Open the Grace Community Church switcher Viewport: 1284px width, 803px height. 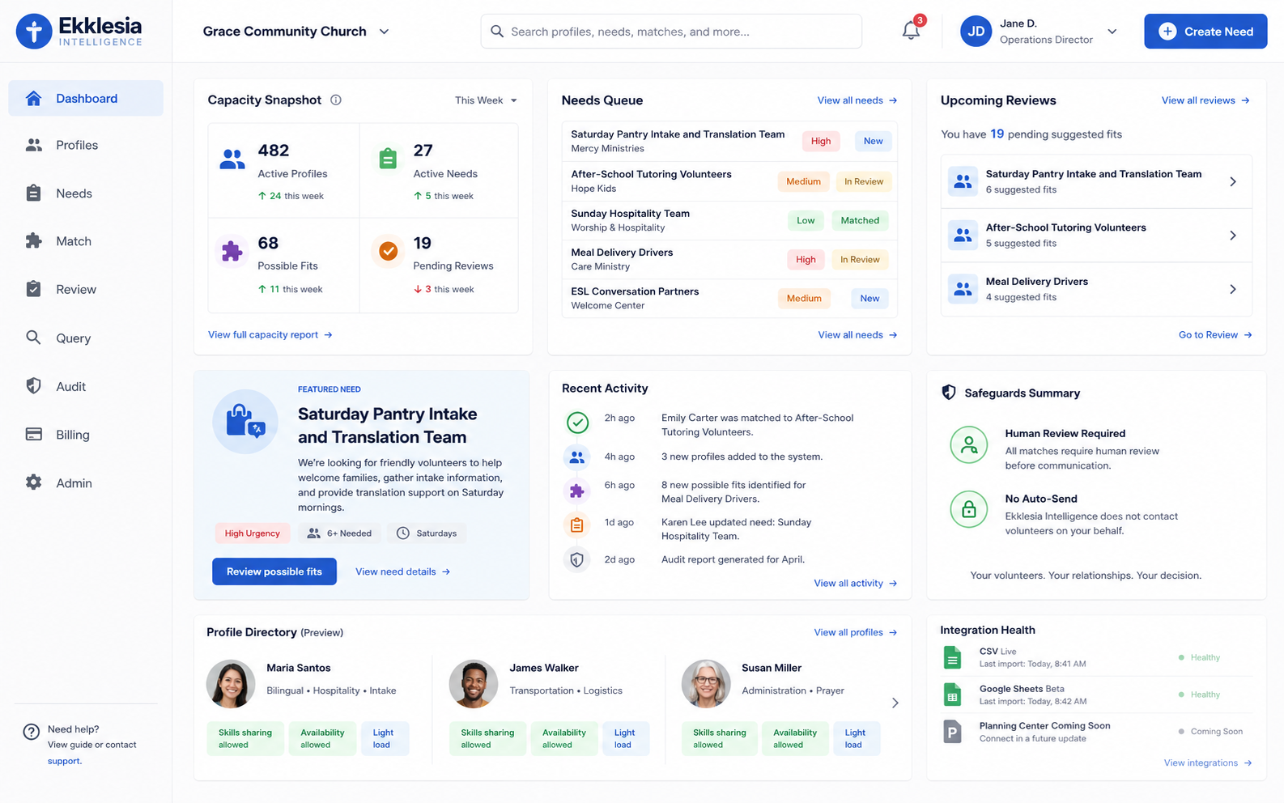coord(295,32)
